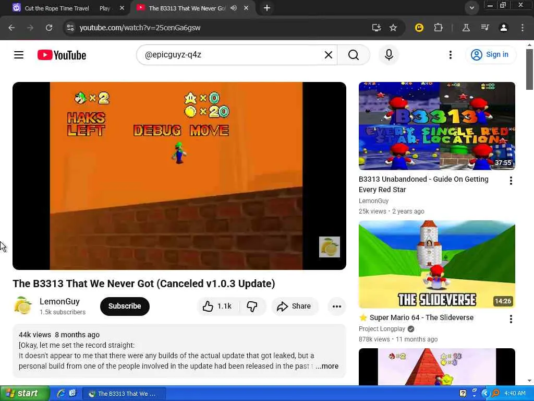Expand hidden tray icons arrow
This screenshot has width=534, height=401.
pyautogui.click(x=485, y=393)
